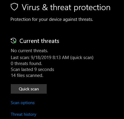Click the '(quick scan)' text in parentheses
The height and width of the screenshot is (119, 124).
click(82, 58)
